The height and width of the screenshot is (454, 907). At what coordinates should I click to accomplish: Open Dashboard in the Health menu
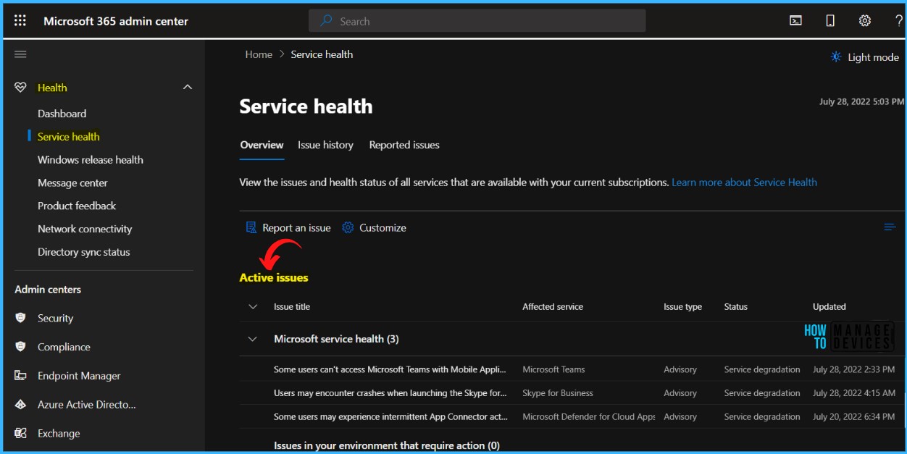[62, 114]
